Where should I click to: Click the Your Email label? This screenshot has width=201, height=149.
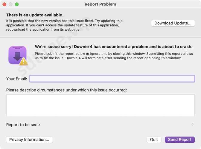pyautogui.click(x=17, y=79)
